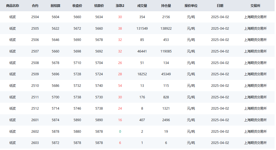Viewport: 276px width, 150px height.
Task: Select the green 0 change value
Action: click(x=120, y=132)
